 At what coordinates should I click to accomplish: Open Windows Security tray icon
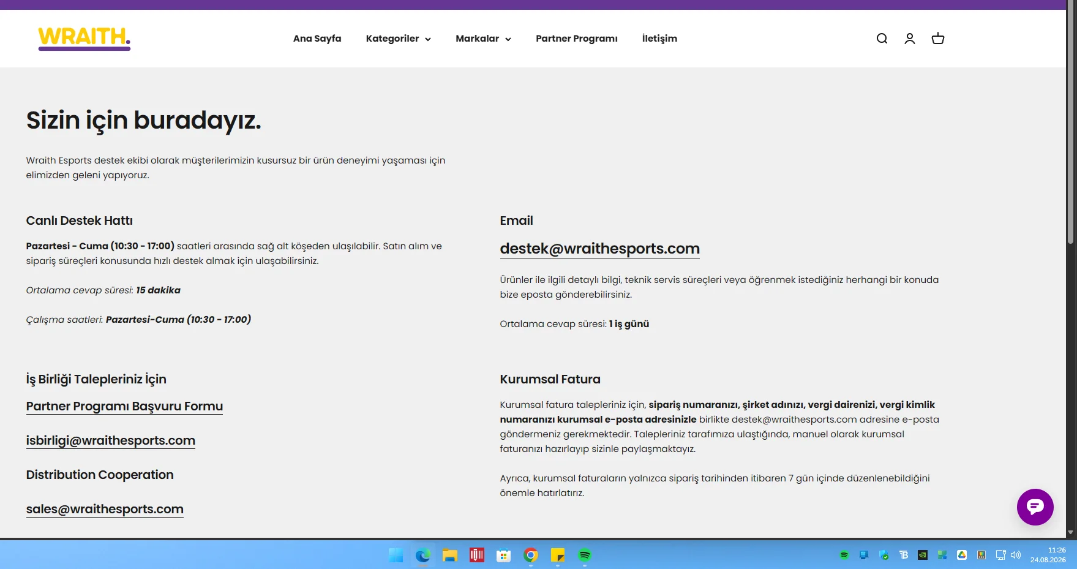[x=884, y=555]
